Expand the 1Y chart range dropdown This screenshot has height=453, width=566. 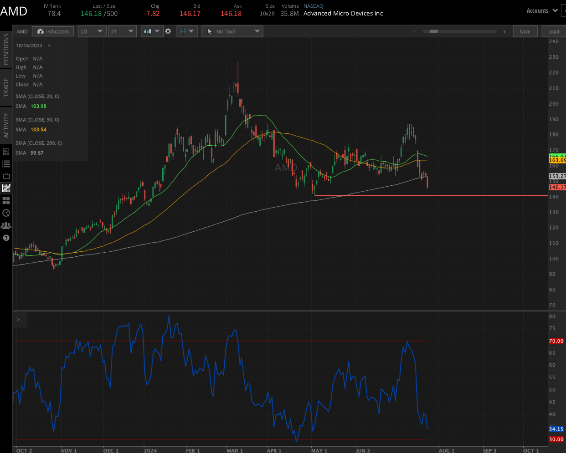(122, 31)
